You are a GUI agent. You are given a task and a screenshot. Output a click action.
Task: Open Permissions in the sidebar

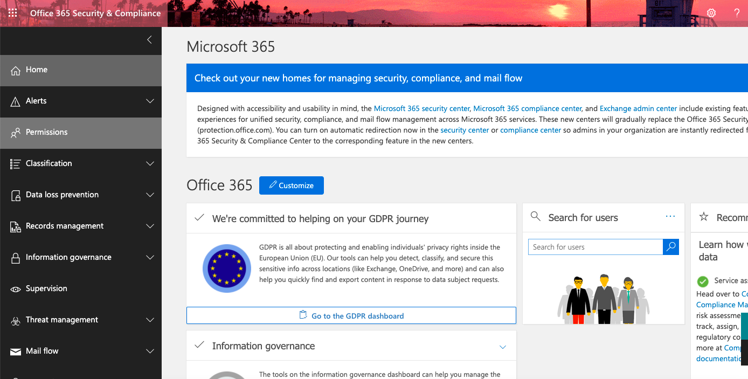(x=81, y=133)
